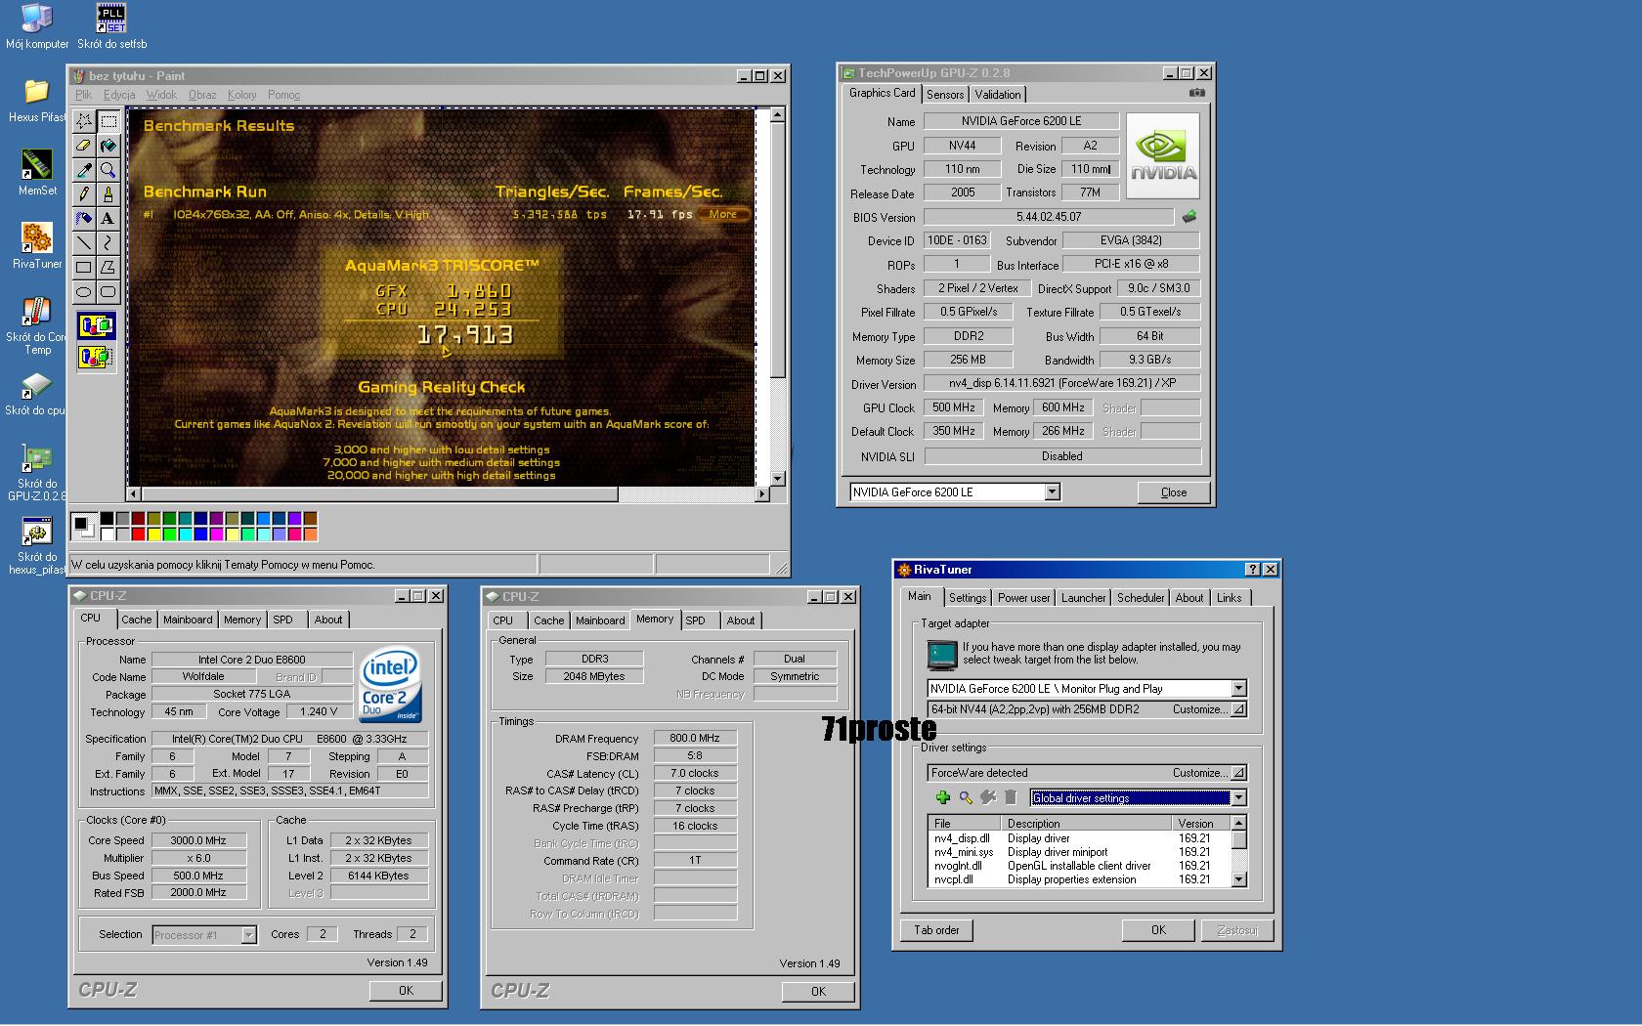Click the BIOS Version value 5.44.02.45.07

coord(1049,217)
